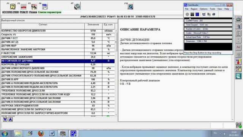
Task: Click the green exit icon in sidebar
Action: 238,76
